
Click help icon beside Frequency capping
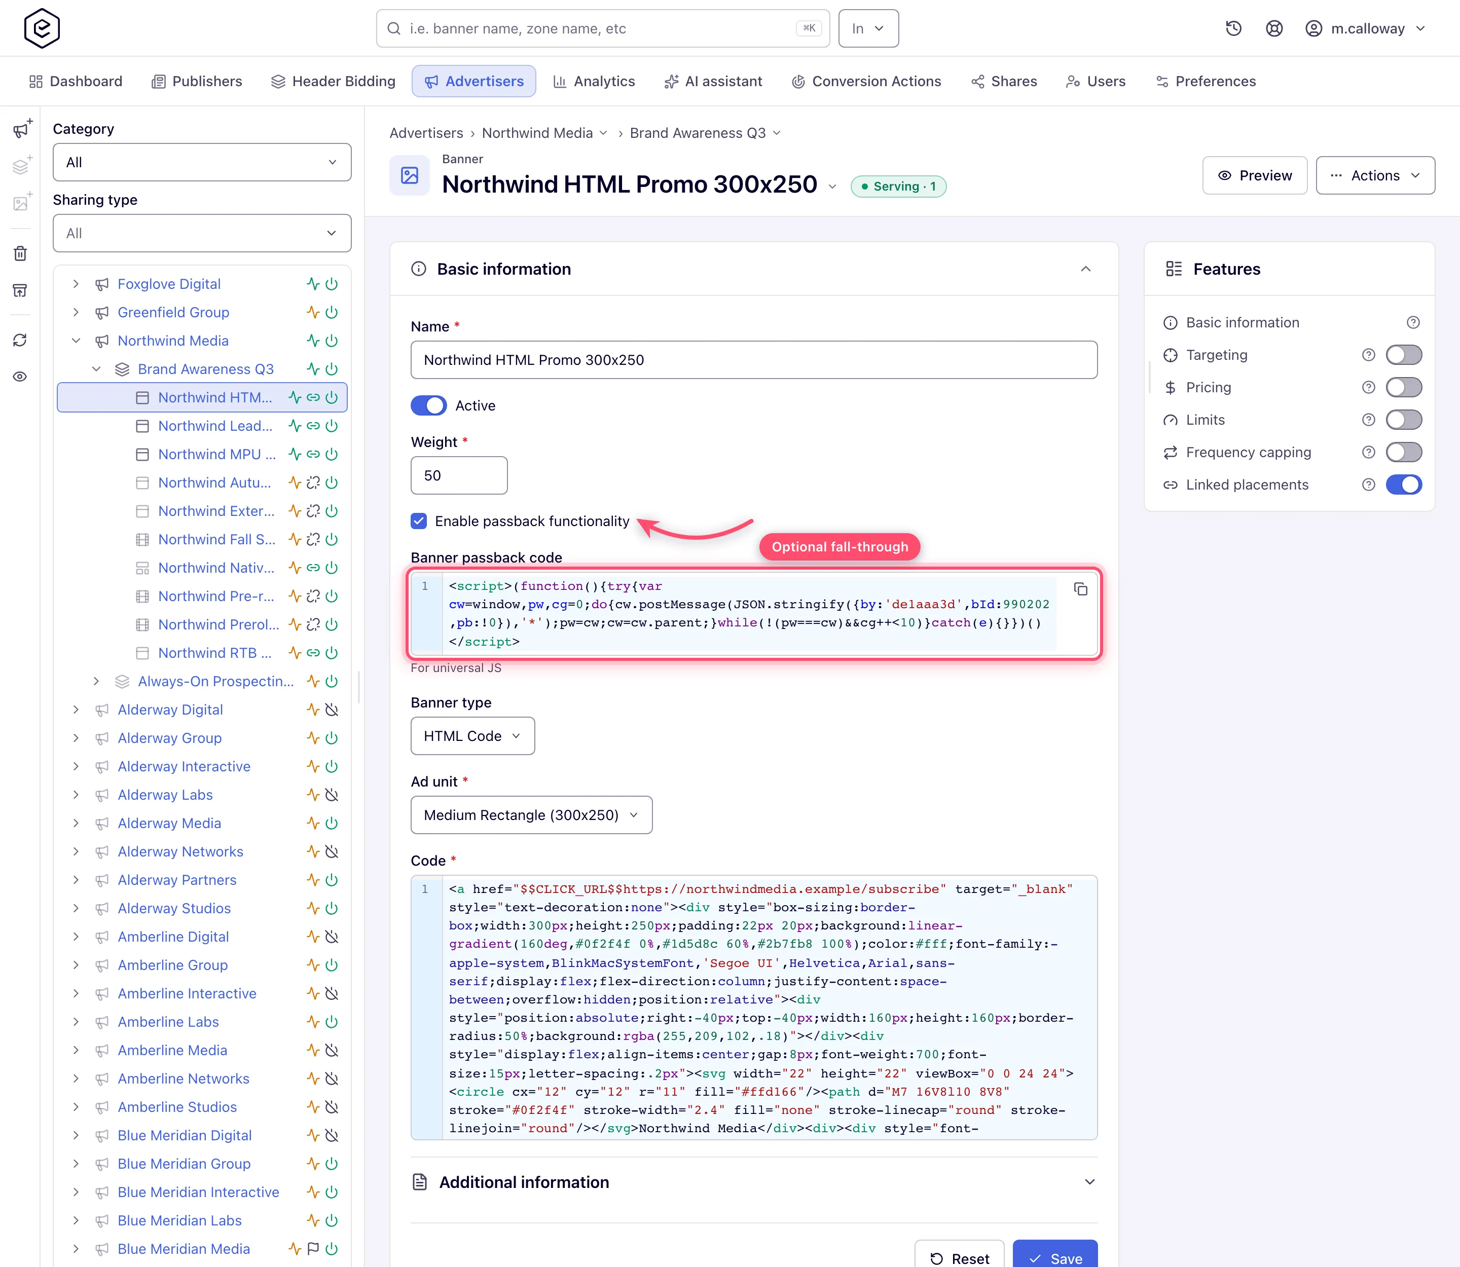tap(1369, 453)
